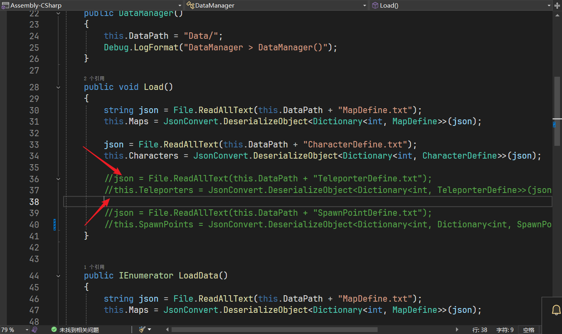Open the Load() member dropdown

pyautogui.click(x=549, y=6)
